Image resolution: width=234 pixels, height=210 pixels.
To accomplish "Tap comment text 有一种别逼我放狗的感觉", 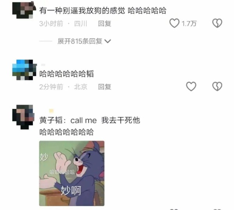I will (82, 11).
